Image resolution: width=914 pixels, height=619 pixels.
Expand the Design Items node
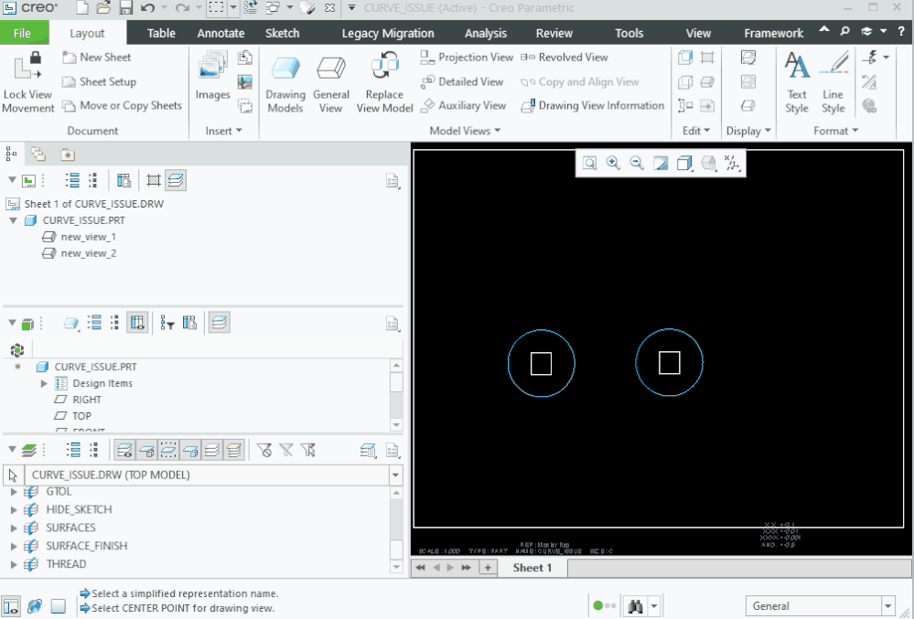pos(44,384)
